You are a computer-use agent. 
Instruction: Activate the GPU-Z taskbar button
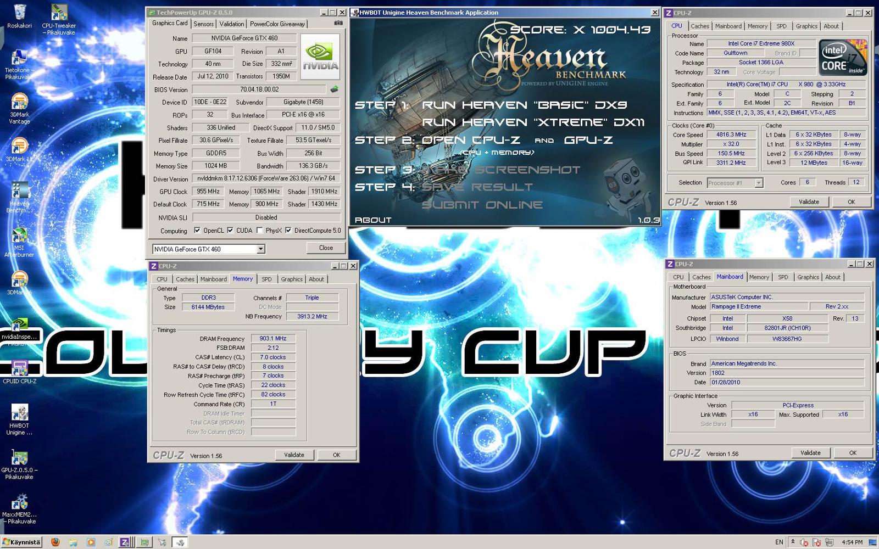144,542
